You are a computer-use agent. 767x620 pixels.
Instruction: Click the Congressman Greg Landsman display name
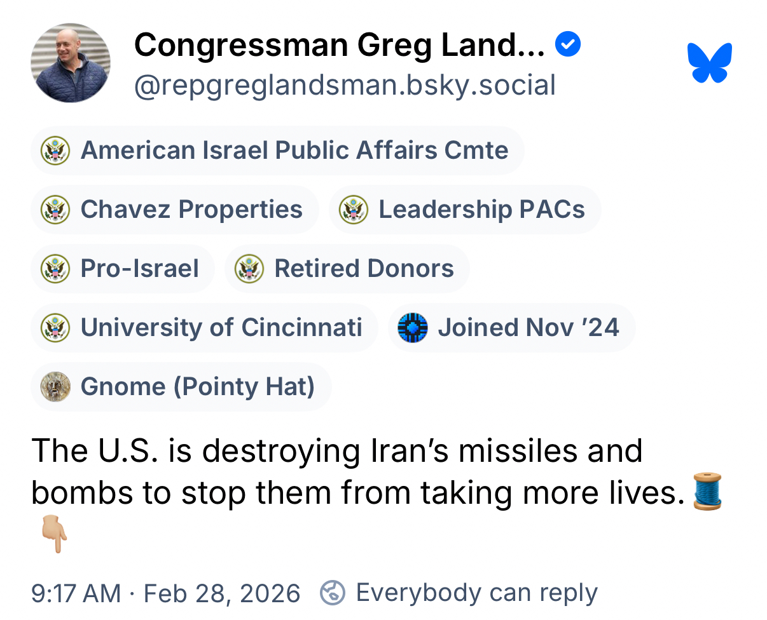coord(339,45)
